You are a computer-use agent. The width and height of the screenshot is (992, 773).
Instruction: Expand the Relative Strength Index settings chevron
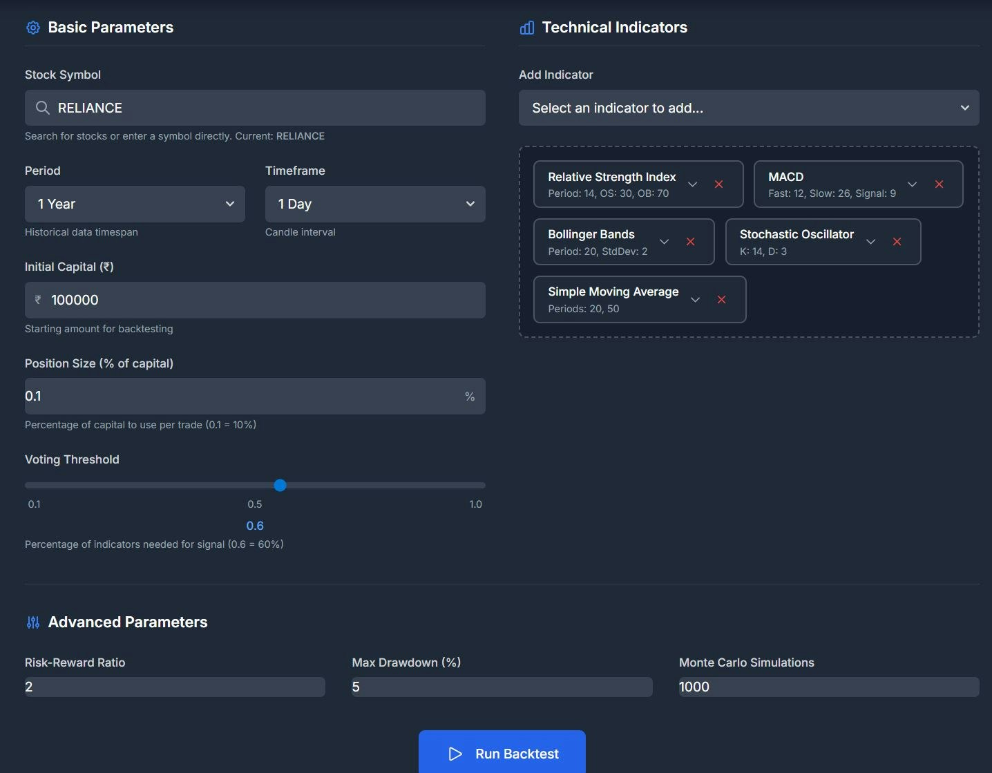click(692, 184)
